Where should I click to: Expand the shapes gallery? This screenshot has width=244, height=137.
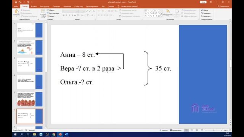point(161,16)
